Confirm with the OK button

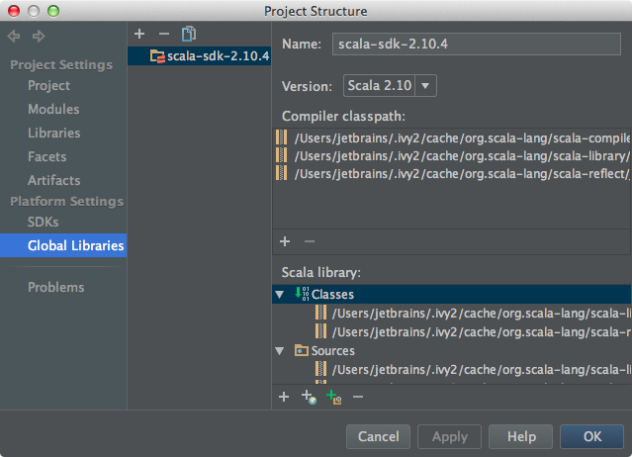coord(592,436)
